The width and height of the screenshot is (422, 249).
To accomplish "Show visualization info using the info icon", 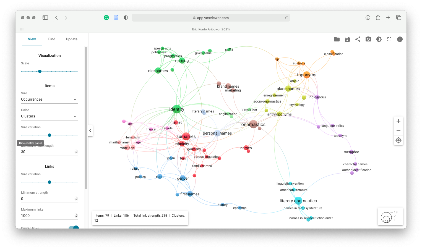I will [400, 39].
